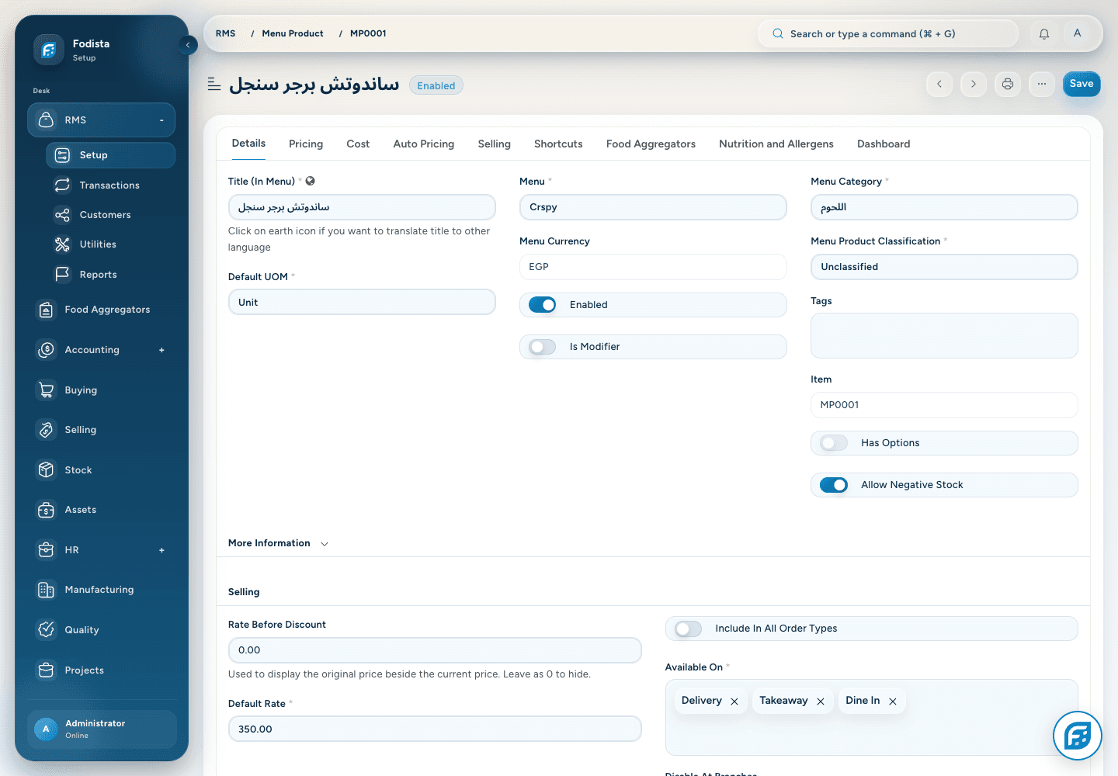Image resolution: width=1118 pixels, height=776 pixels.
Task: Go to Menu Product in the breadcrumb
Action: (x=293, y=33)
